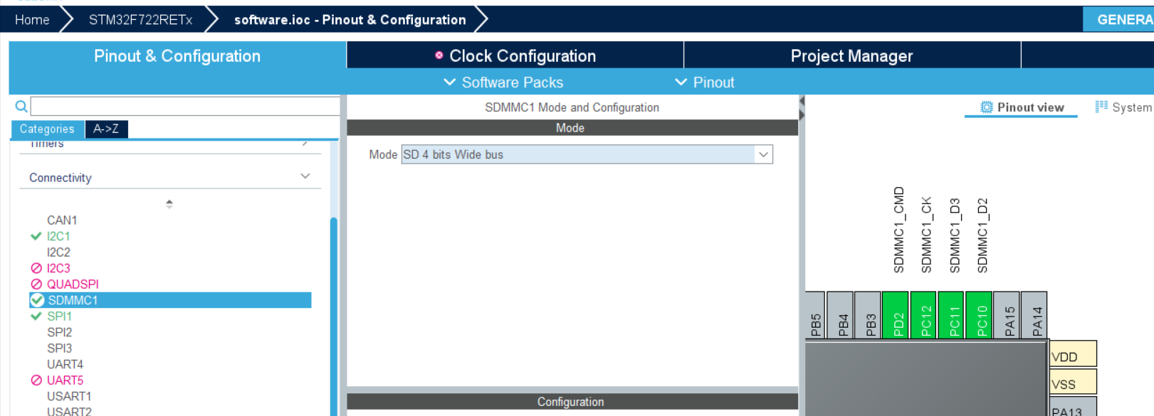
Task: Click the green check beside SPI1
Action: point(36,316)
